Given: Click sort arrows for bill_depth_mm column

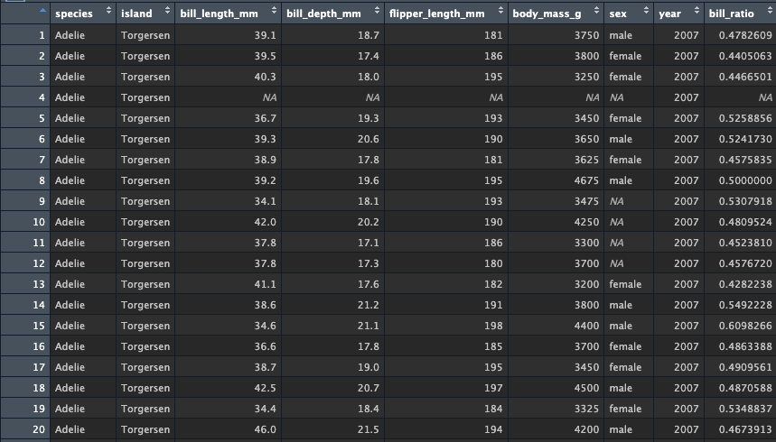Looking at the screenshot, I should tap(377, 11).
